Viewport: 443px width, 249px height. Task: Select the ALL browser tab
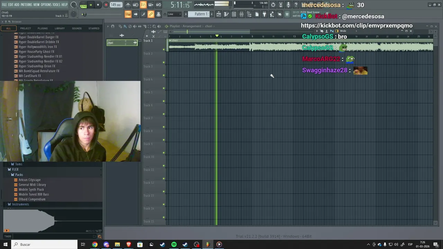click(8, 28)
